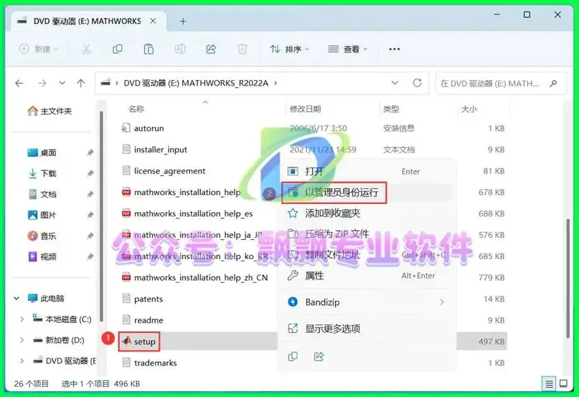Expand the address bar history dropdown

(395, 83)
